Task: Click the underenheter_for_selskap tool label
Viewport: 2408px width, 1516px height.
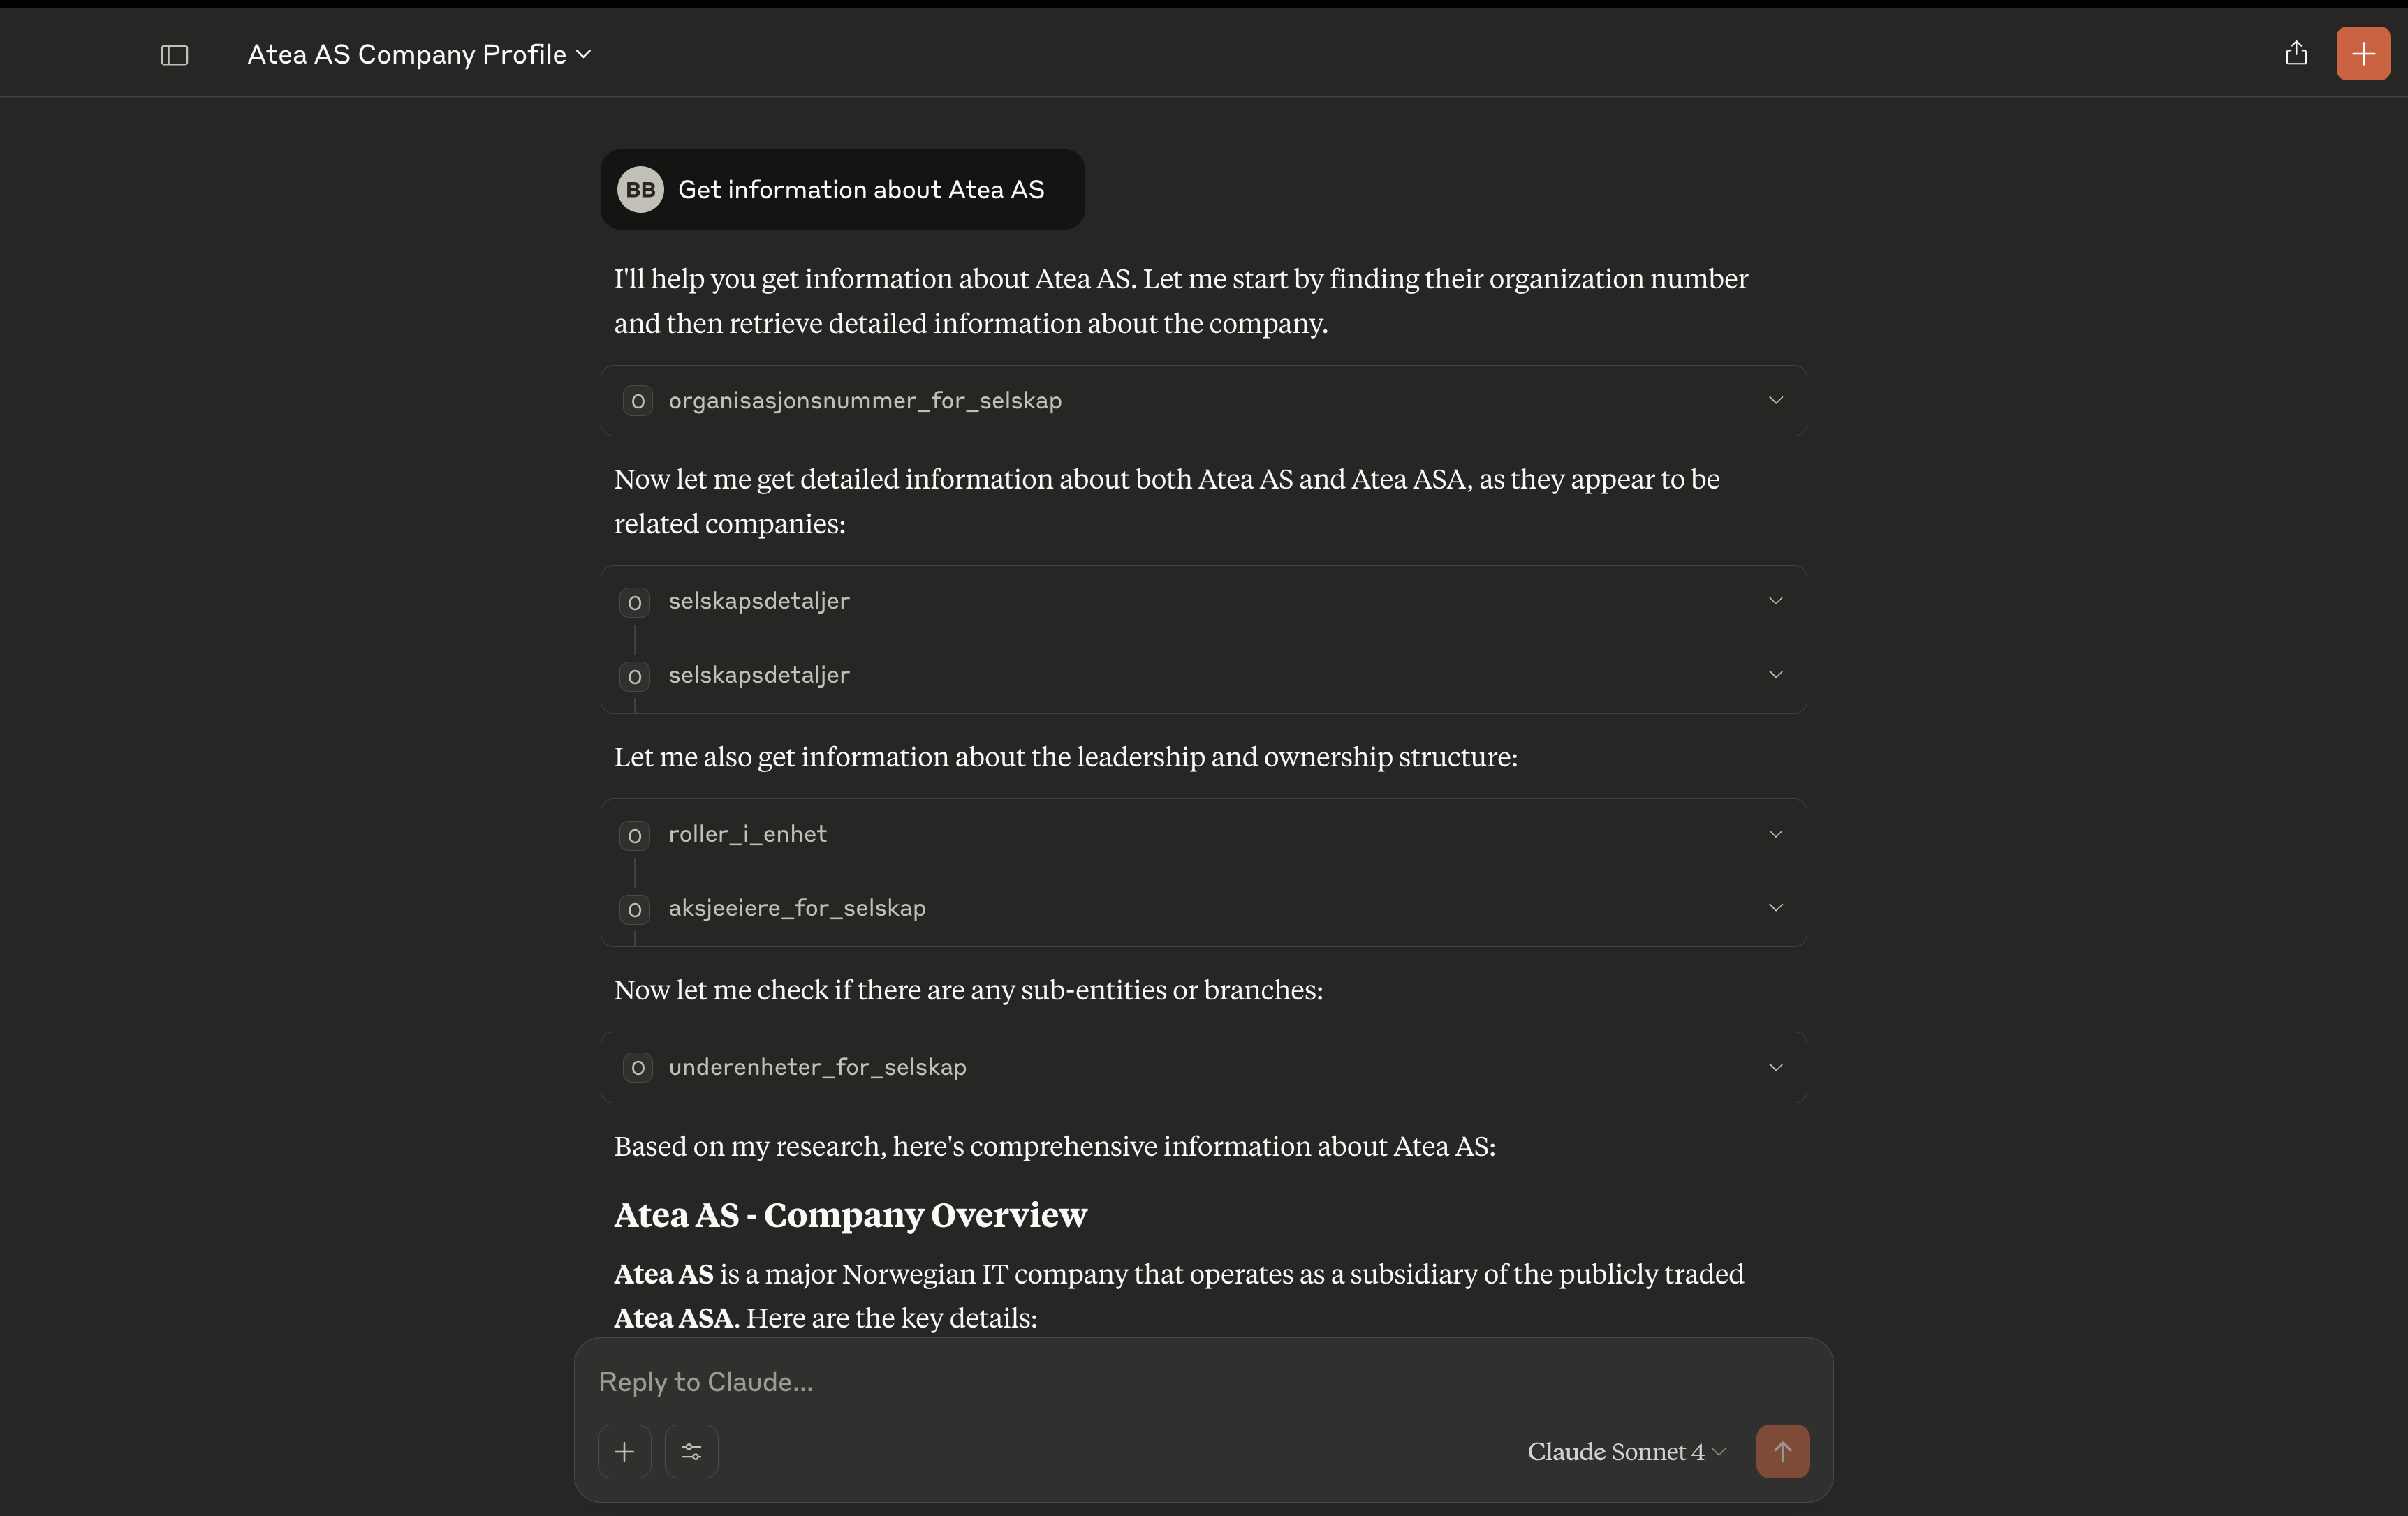Action: 817,1067
